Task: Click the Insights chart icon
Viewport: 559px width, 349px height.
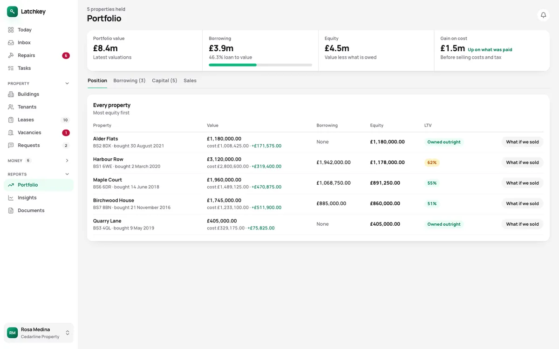Action: tap(11, 198)
